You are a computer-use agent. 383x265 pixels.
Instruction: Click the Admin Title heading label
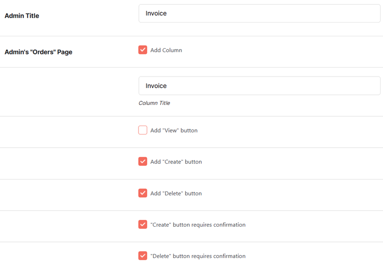[x=22, y=16]
